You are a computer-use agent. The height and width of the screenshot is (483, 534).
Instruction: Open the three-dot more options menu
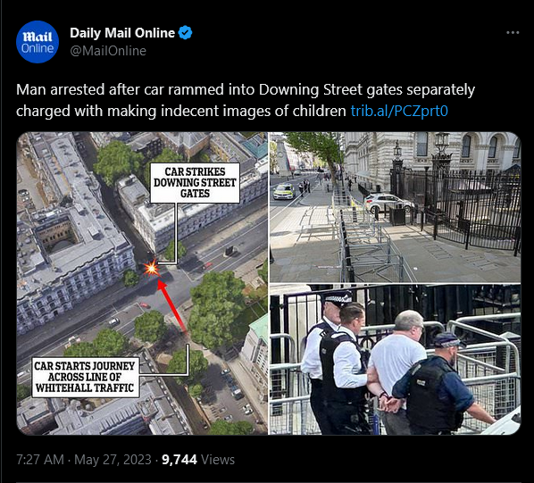pos(513,33)
